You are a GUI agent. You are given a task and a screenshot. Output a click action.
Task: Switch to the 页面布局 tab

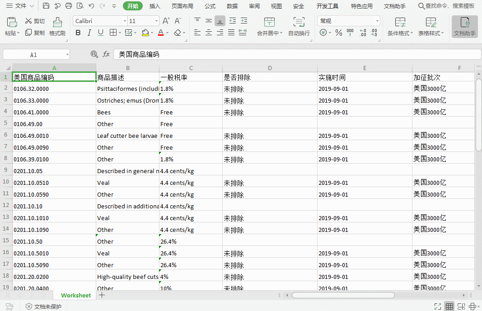point(183,6)
